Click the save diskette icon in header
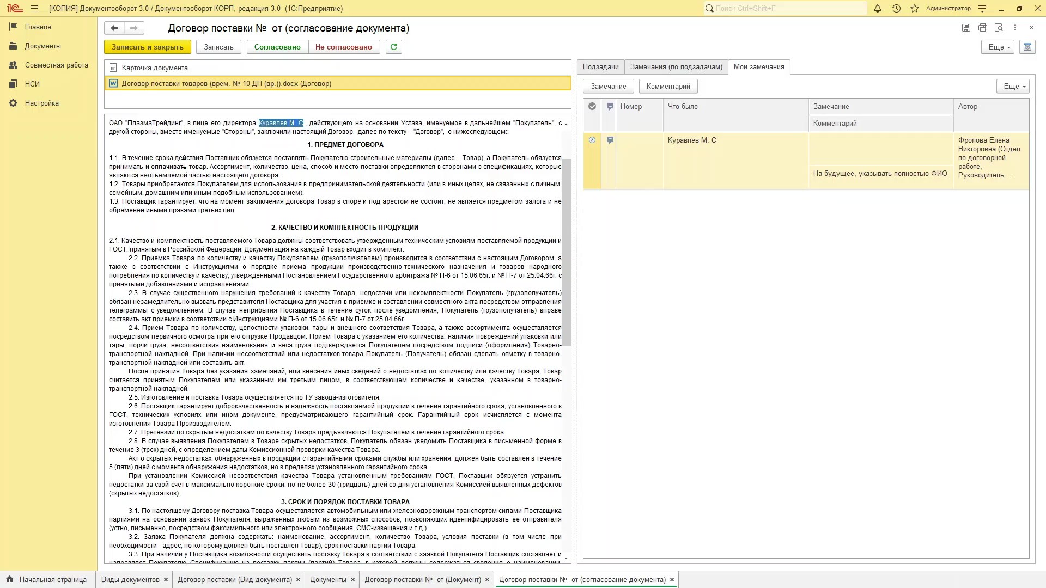Screen dimensions: 1046x588 [965, 28]
